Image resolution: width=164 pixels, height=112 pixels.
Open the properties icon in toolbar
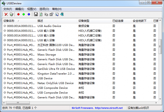(51, 14)
